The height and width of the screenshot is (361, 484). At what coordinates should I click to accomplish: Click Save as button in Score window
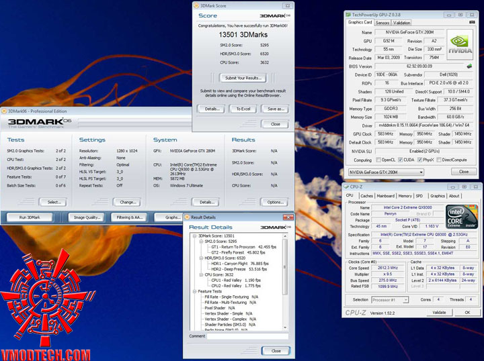(276, 109)
